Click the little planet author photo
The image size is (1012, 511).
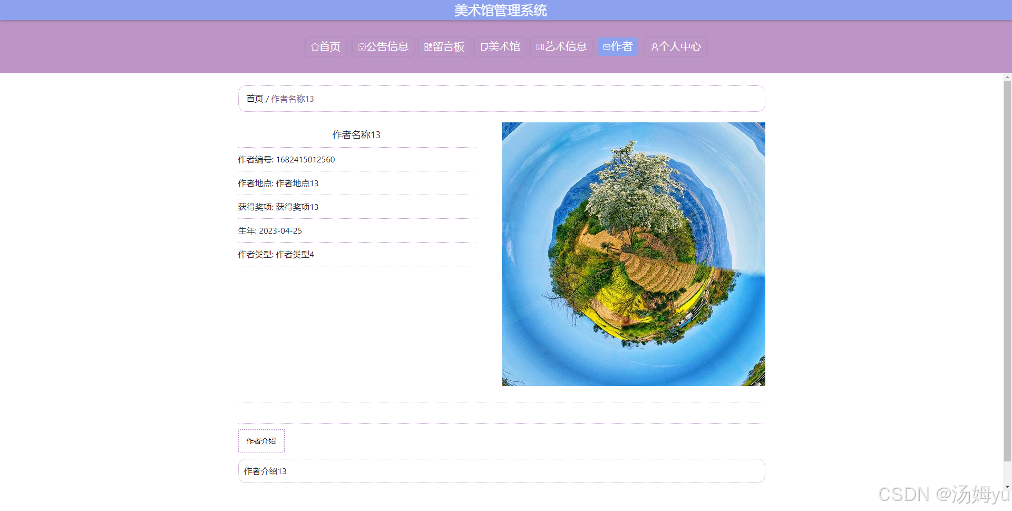[x=634, y=254]
